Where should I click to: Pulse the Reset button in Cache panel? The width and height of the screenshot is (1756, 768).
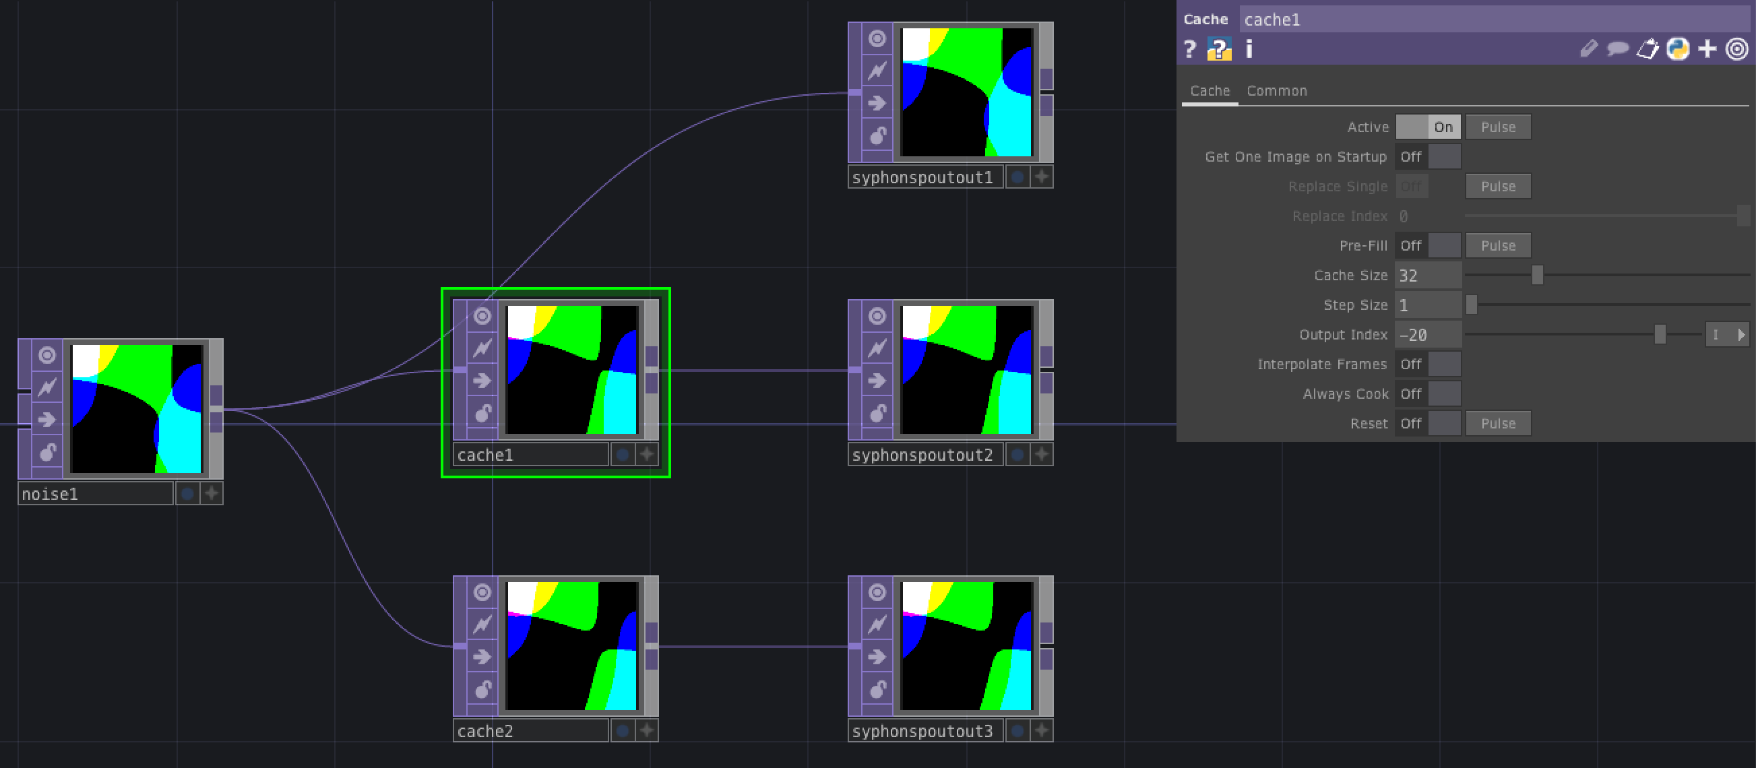coord(1497,423)
